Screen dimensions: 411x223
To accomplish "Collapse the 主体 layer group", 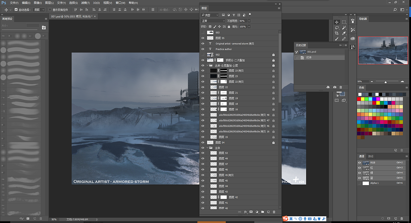I will point(207,148).
